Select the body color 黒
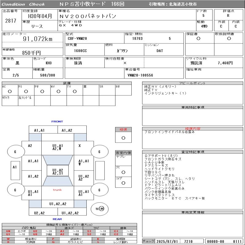Screen dimensions: 245x245 point(17,63)
